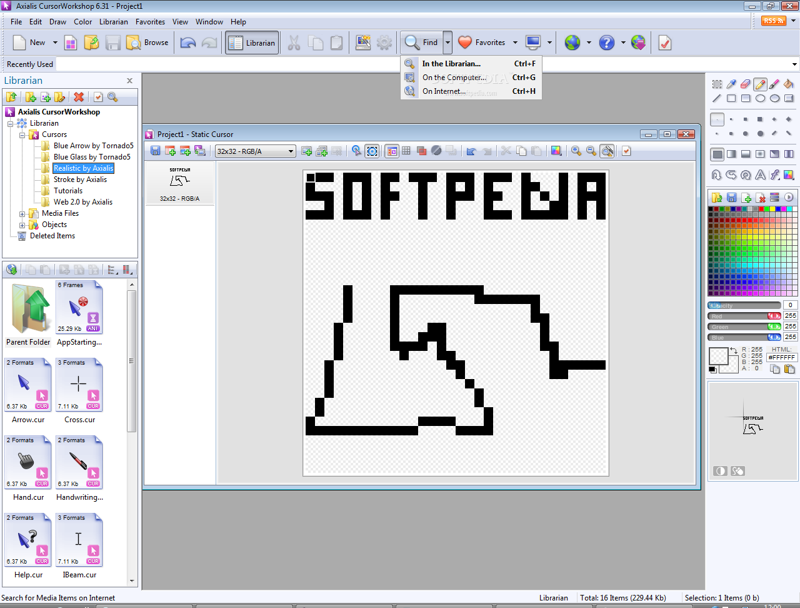The height and width of the screenshot is (608, 800).
Task: Collapse the Librarian tree node
Action: 11,123
